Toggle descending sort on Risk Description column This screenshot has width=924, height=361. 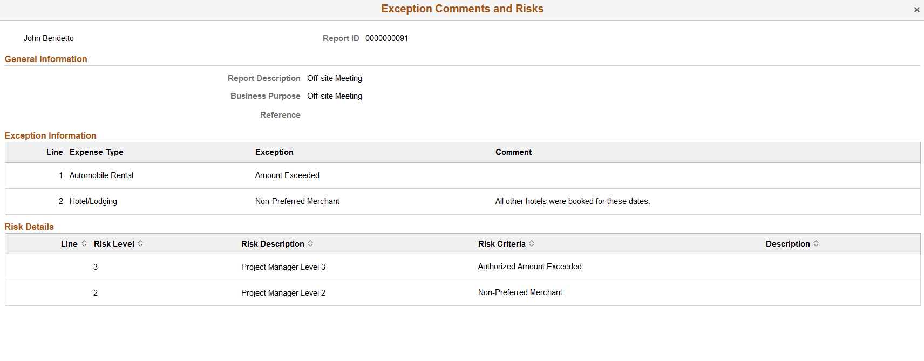pyautogui.click(x=310, y=243)
